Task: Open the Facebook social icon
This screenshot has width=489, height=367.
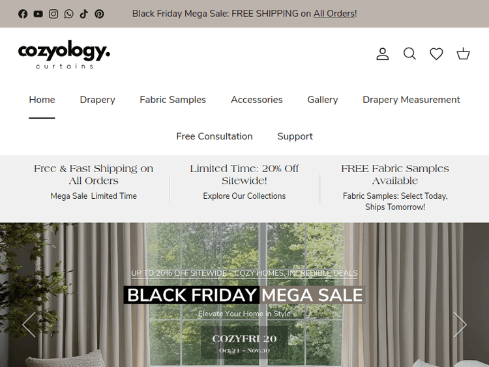Action: (x=23, y=14)
